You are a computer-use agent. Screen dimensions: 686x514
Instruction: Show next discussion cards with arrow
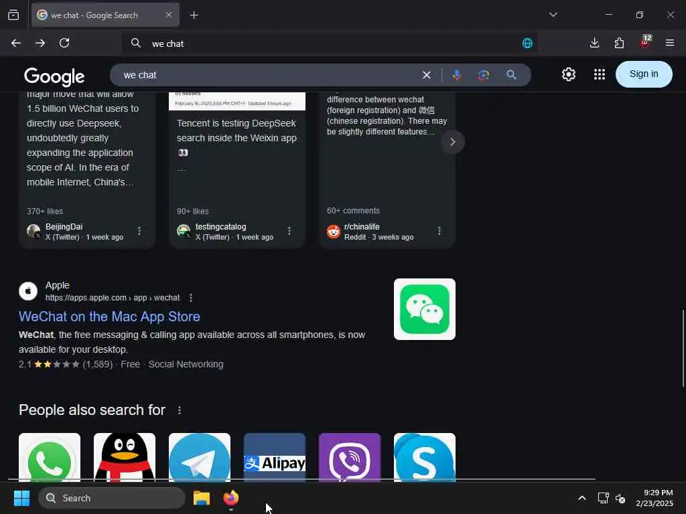[x=453, y=142]
